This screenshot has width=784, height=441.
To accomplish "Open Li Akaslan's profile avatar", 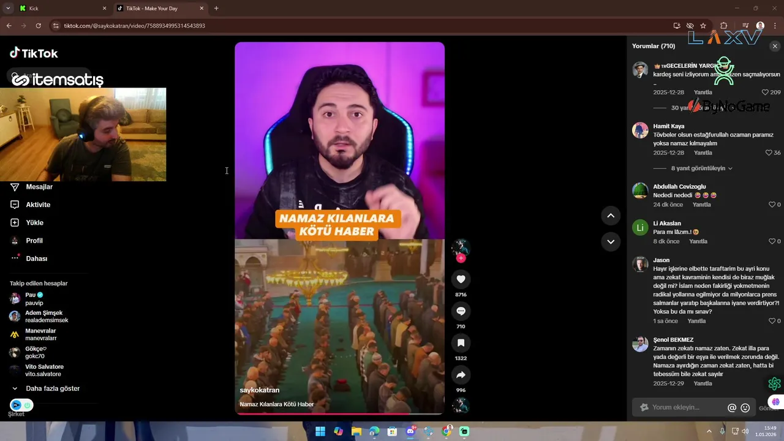I will 640,228.
